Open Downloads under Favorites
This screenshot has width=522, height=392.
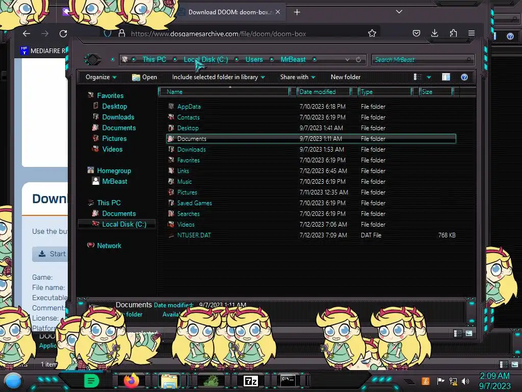tap(118, 117)
